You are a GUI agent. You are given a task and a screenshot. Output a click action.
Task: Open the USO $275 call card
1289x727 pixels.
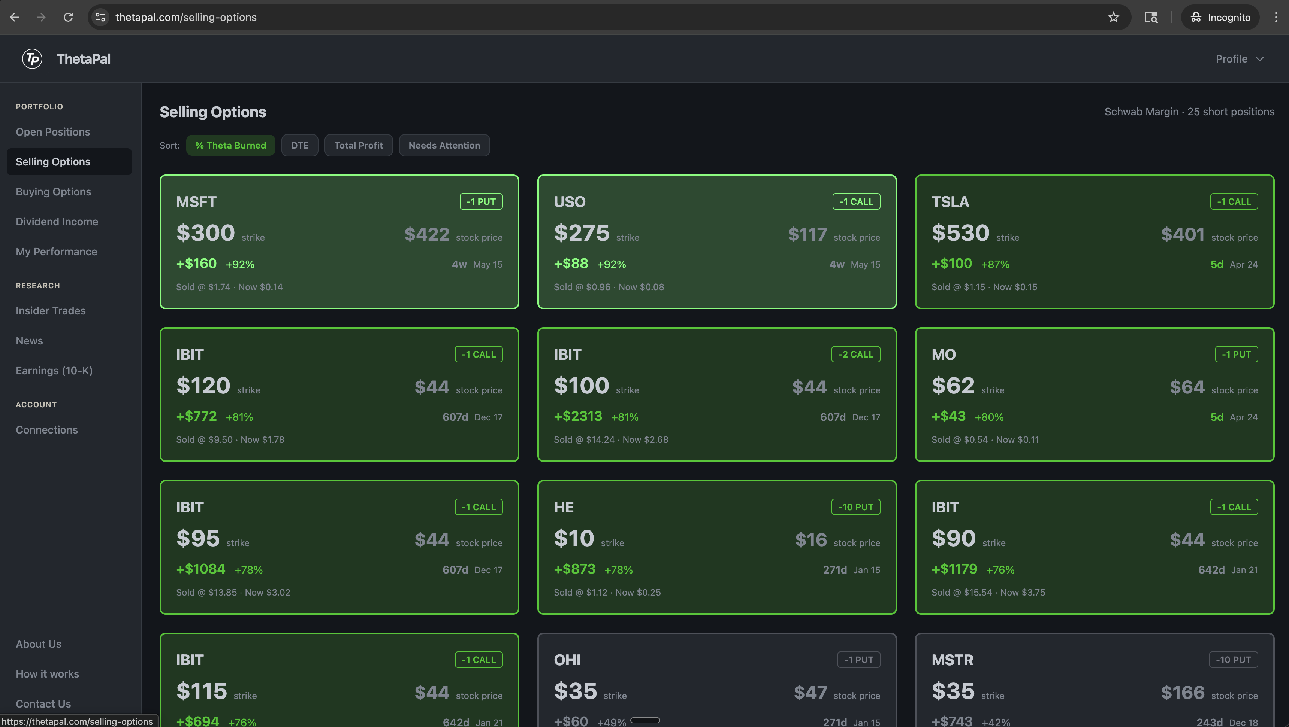pos(717,242)
